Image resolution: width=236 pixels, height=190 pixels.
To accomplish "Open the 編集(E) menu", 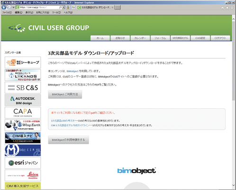I will 18,12.
